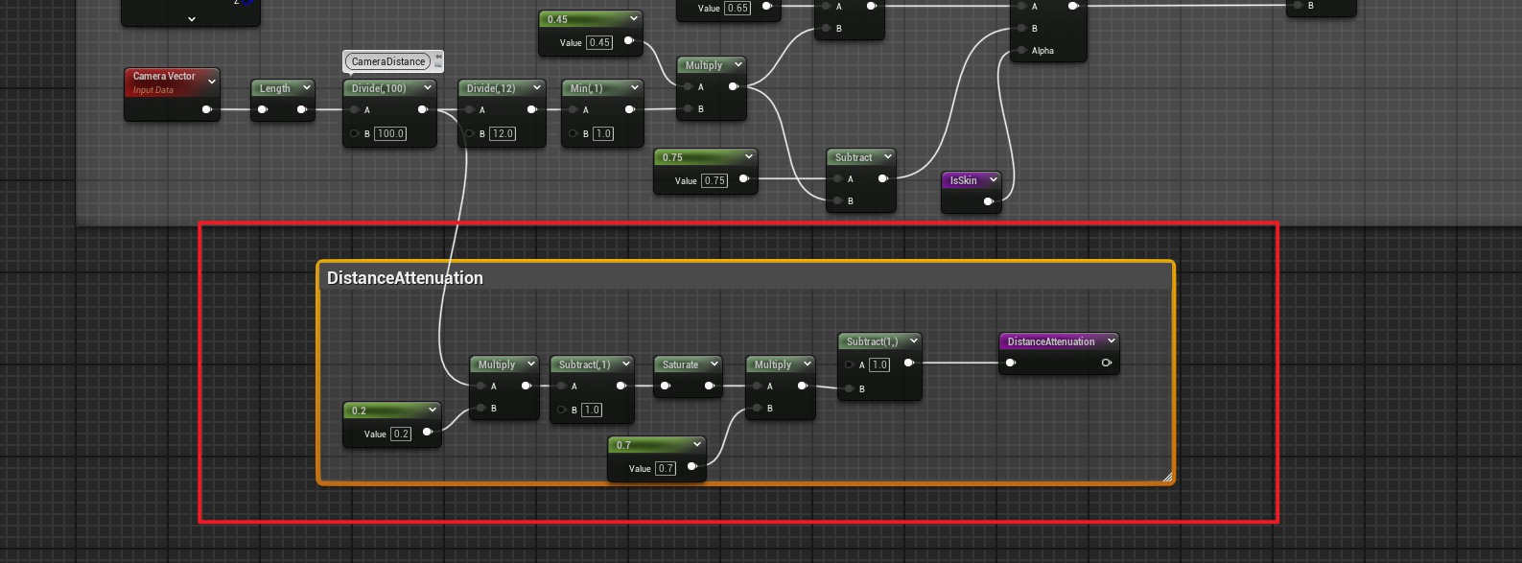Click the 0.45 constant Value field

[599, 42]
